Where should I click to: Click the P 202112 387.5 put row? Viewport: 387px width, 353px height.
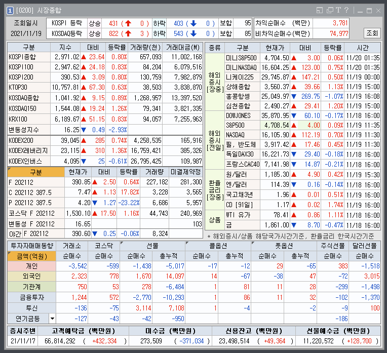coord(105,203)
